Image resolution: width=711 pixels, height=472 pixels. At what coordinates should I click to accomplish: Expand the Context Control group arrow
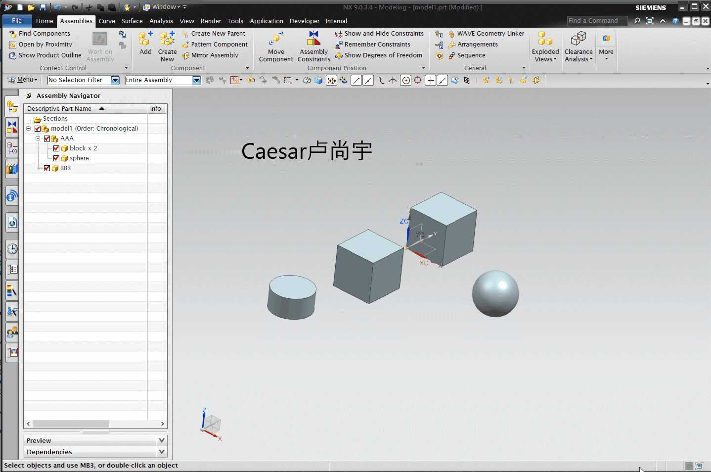click(x=126, y=68)
